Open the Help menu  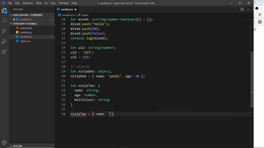74,3
